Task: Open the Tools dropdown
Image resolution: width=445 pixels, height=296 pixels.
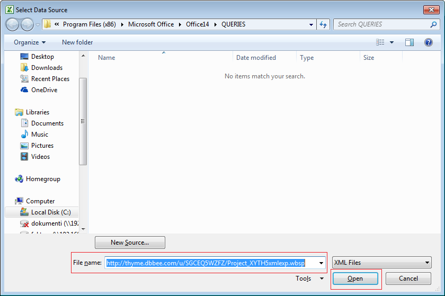Action: pyautogui.click(x=309, y=279)
